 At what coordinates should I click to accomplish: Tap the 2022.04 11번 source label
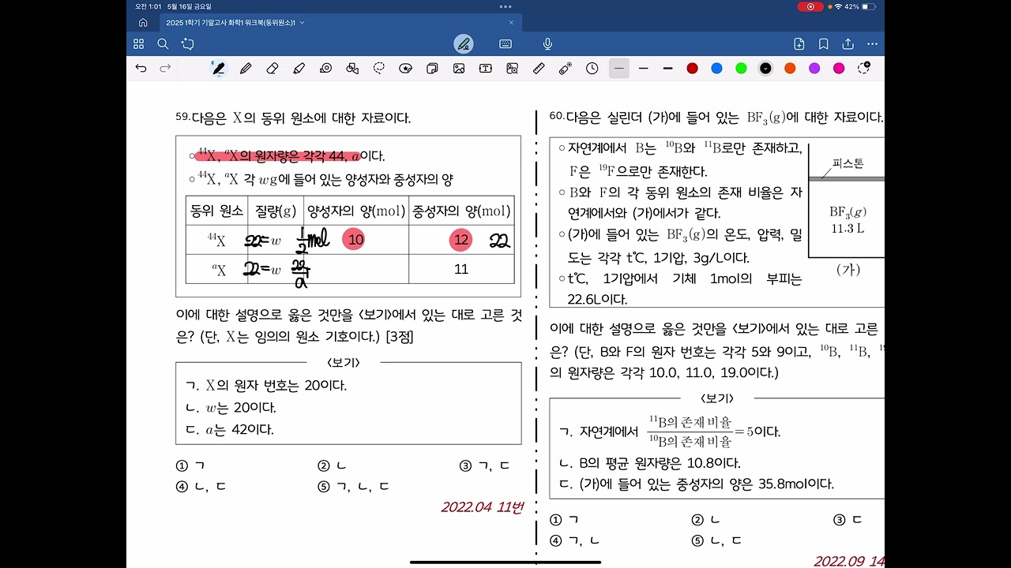(x=482, y=506)
